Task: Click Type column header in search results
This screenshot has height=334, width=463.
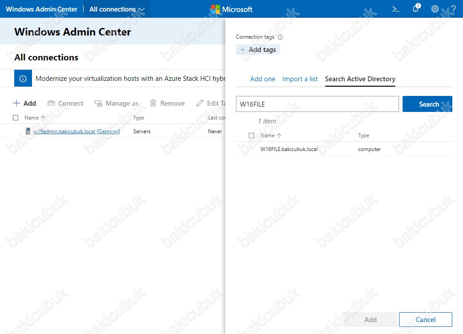Action: pos(363,135)
